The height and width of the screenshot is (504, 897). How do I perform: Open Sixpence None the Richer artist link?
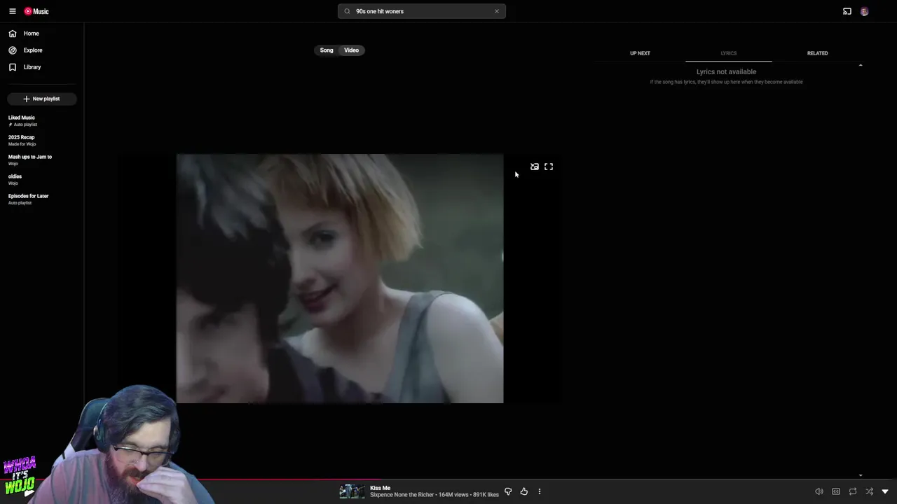[x=402, y=495]
